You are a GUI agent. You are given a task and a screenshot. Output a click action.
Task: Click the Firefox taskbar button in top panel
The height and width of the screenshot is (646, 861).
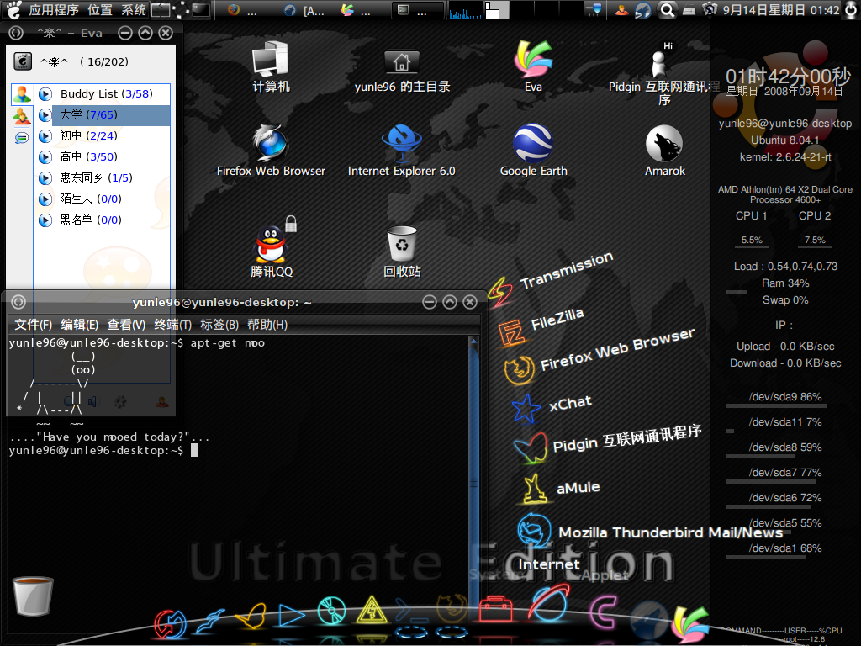(x=244, y=10)
